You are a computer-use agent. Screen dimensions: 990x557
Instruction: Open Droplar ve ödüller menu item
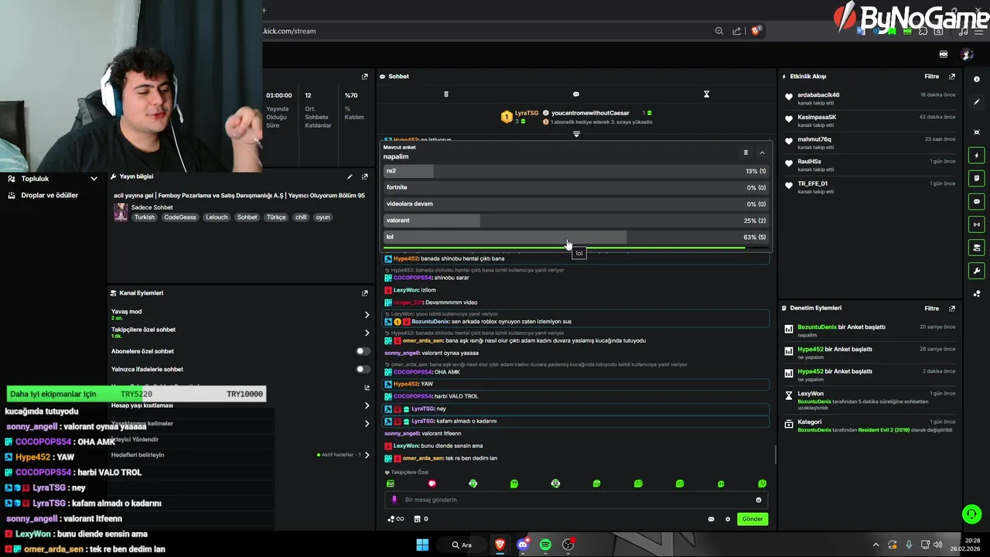[49, 196]
